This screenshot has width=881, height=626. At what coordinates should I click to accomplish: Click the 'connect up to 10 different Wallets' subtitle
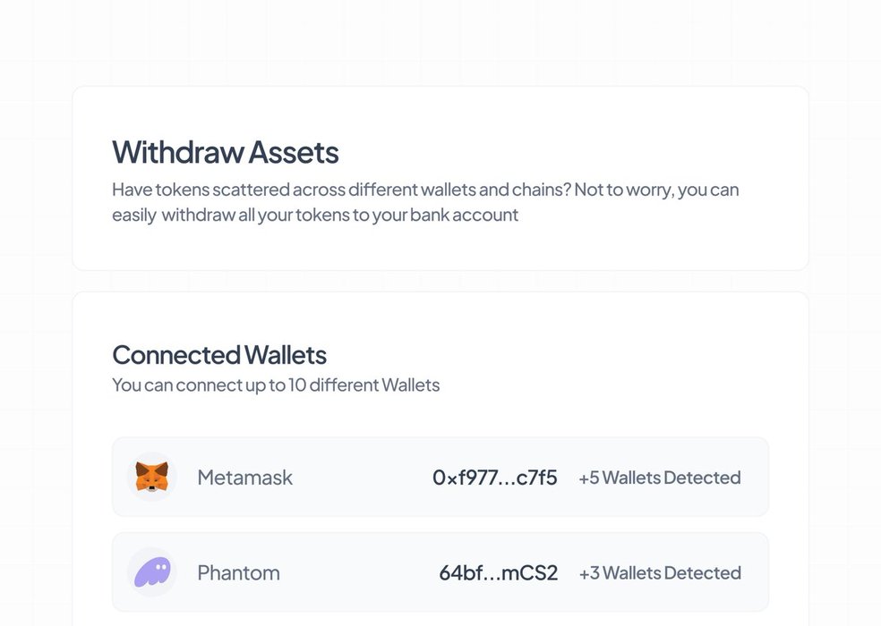[x=276, y=385]
